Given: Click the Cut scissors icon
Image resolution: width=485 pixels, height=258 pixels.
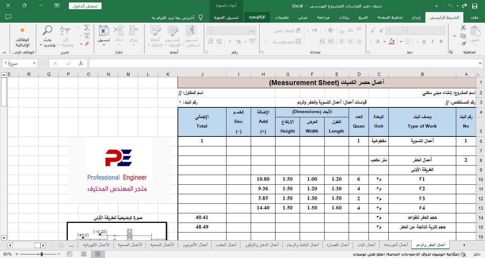Looking at the screenshot, I should tap(463, 28).
